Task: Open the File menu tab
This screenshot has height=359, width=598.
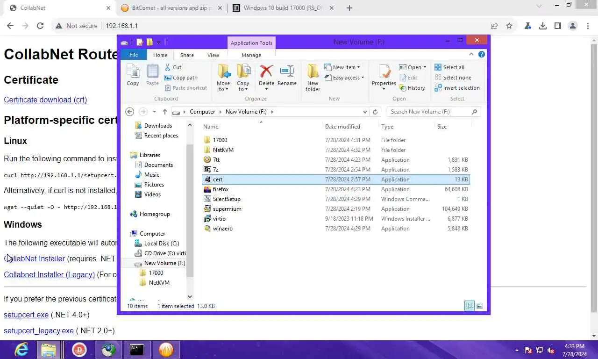Action: [x=134, y=55]
